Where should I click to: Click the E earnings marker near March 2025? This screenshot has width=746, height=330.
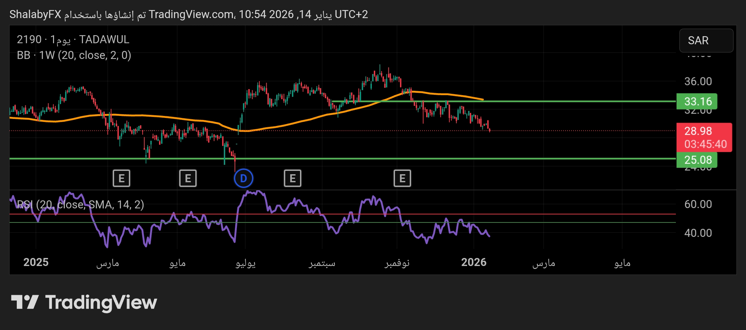pos(121,179)
